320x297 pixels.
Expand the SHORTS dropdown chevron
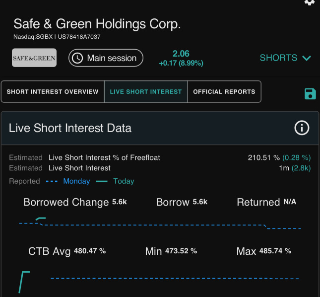(307, 58)
